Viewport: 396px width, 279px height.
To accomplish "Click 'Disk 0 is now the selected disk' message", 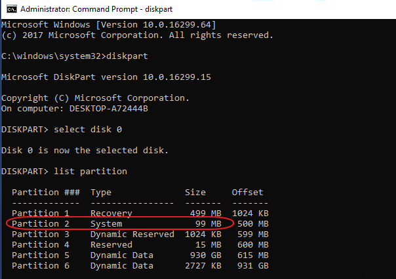I will pos(85,150).
